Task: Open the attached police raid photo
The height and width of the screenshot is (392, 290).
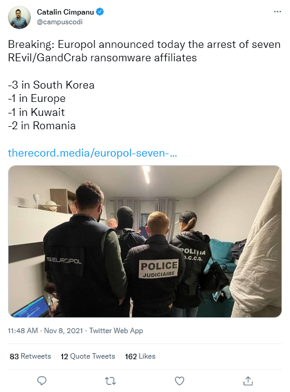Action: [x=145, y=242]
